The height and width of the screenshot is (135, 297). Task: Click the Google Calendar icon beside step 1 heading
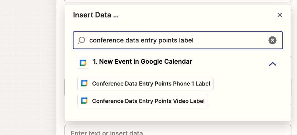click(x=83, y=63)
